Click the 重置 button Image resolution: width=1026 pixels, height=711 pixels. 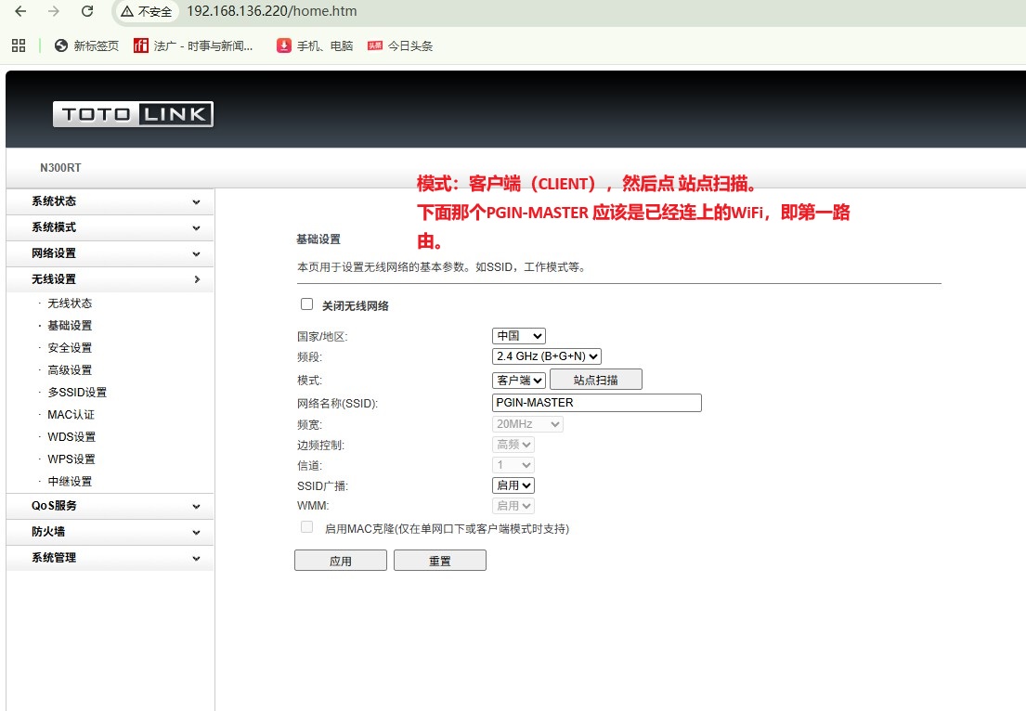(x=439, y=561)
